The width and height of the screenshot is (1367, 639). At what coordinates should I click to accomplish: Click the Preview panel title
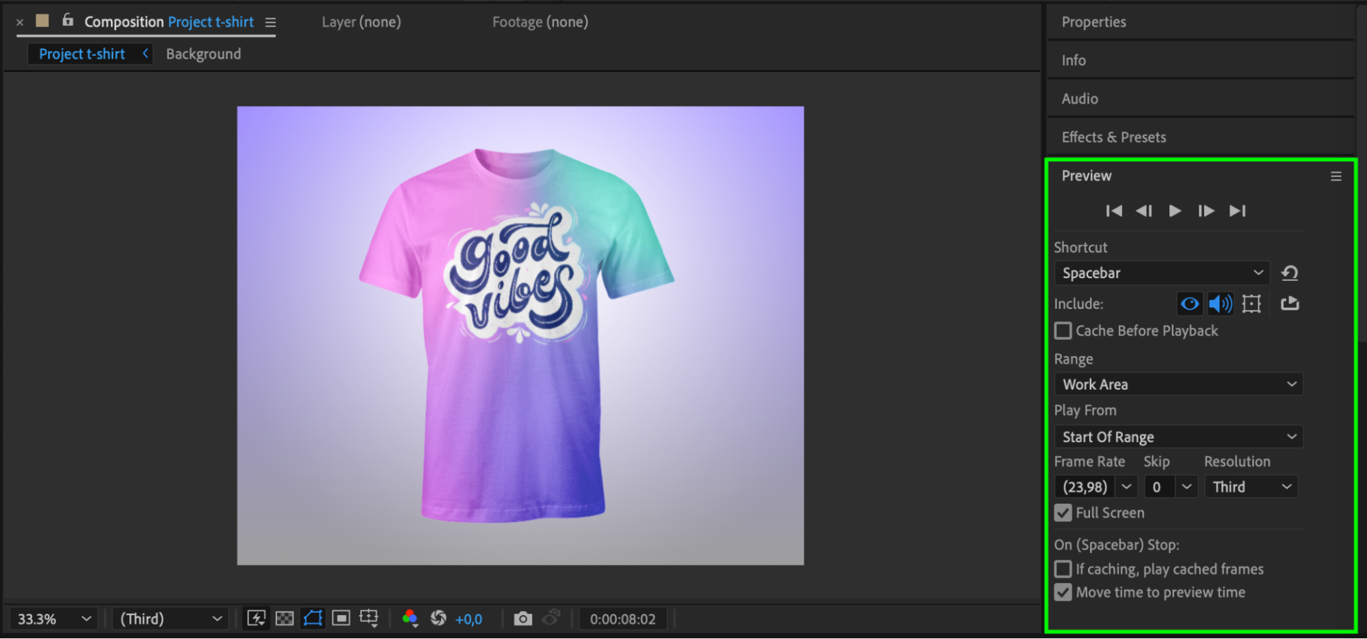click(x=1086, y=176)
